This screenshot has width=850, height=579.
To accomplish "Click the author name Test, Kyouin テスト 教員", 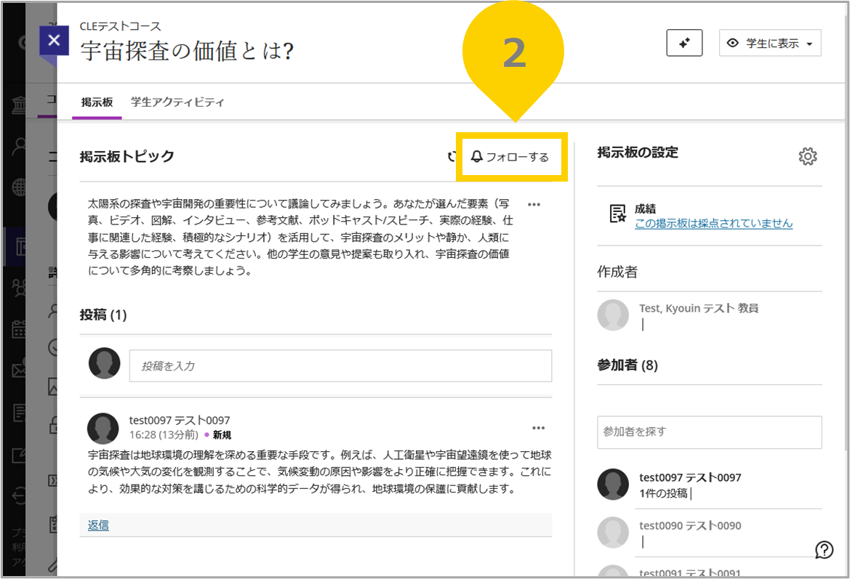I will [699, 308].
